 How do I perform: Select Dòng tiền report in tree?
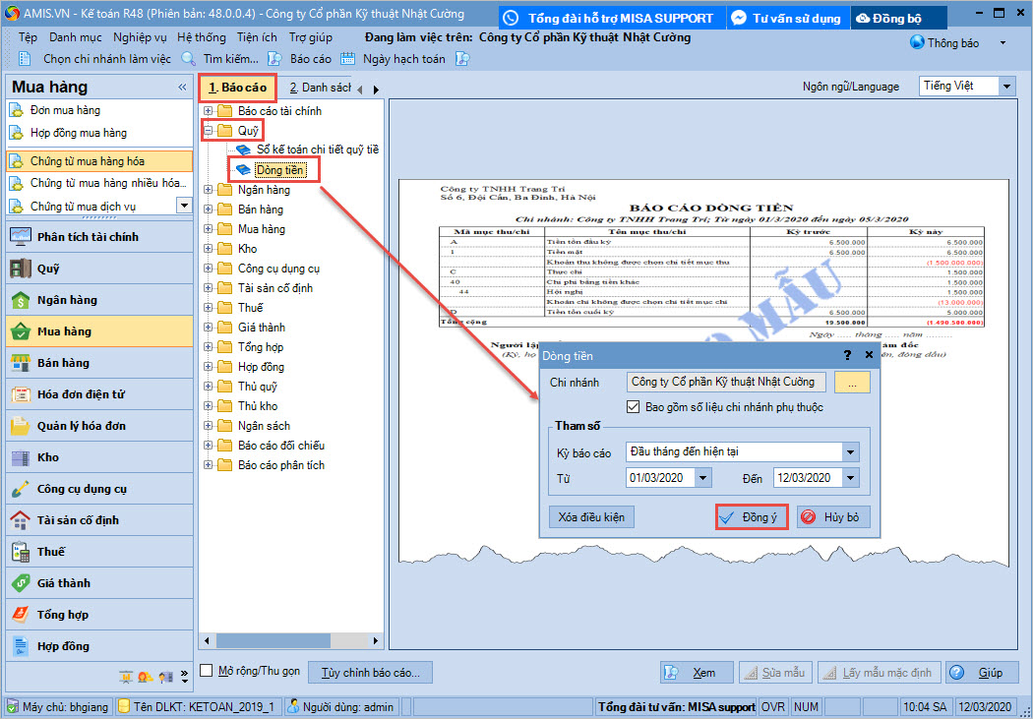(278, 170)
